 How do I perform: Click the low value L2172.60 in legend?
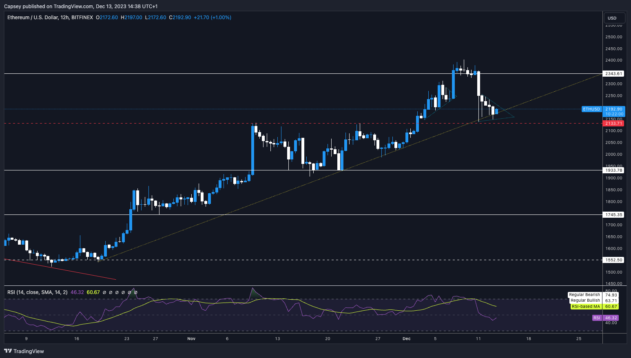coord(155,18)
